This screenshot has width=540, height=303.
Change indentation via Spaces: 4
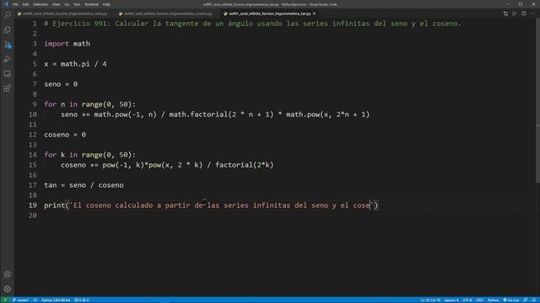point(451,300)
